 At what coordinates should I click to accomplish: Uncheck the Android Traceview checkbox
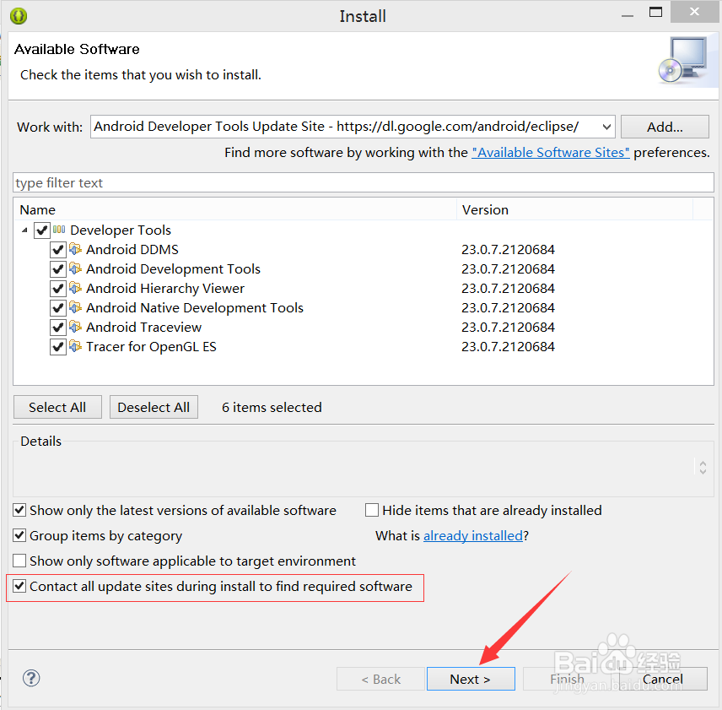click(x=58, y=327)
